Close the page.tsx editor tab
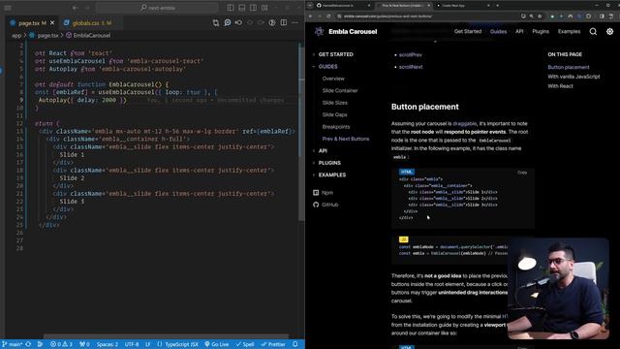 point(52,23)
